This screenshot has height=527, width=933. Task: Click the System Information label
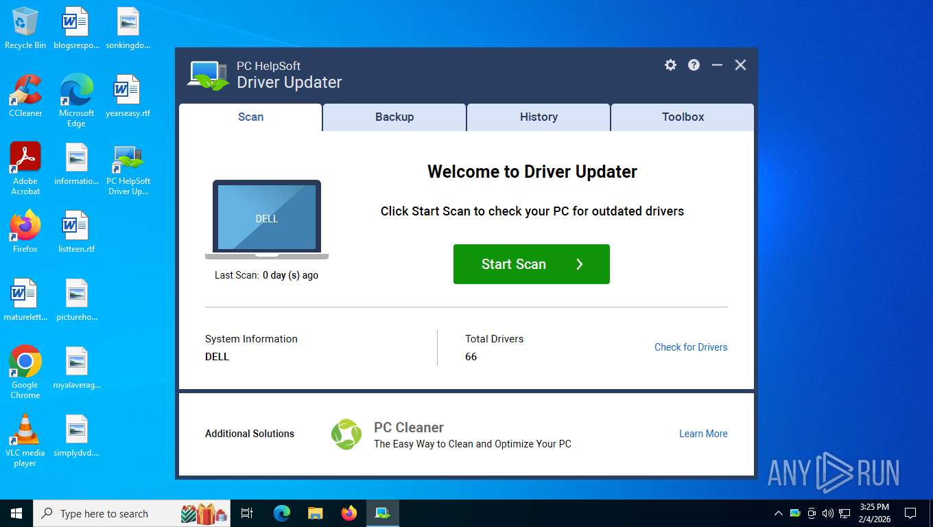coord(251,339)
